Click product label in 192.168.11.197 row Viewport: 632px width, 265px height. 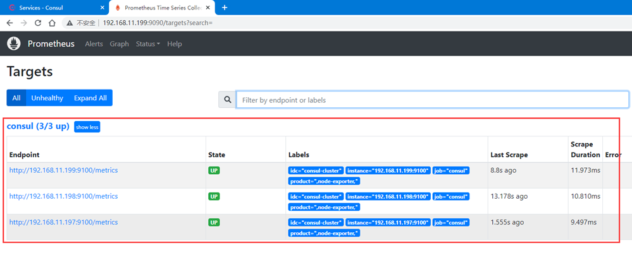pos(324,233)
